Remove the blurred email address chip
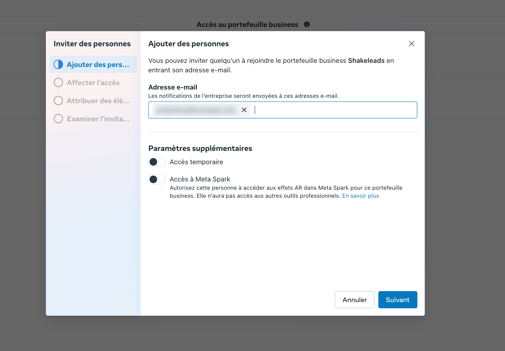The image size is (505, 351). pyautogui.click(x=244, y=110)
